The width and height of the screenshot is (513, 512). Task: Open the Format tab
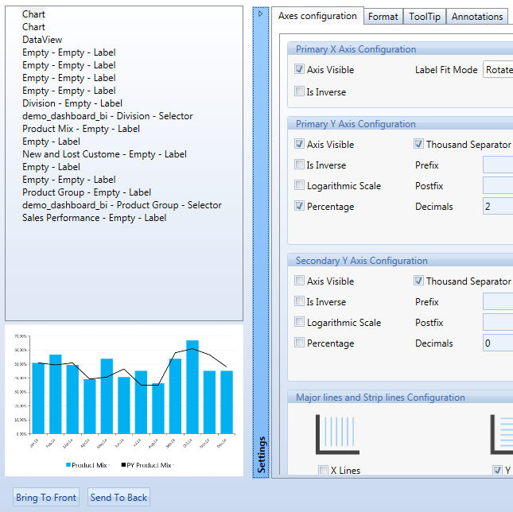pyautogui.click(x=383, y=17)
